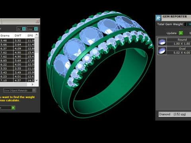This screenshot has width=191, height=143.
Task: Click the 1.80 X 1.80 gem size
Action: [182, 44]
